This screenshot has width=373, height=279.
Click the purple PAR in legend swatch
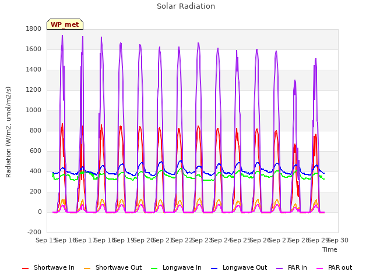(280, 269)
